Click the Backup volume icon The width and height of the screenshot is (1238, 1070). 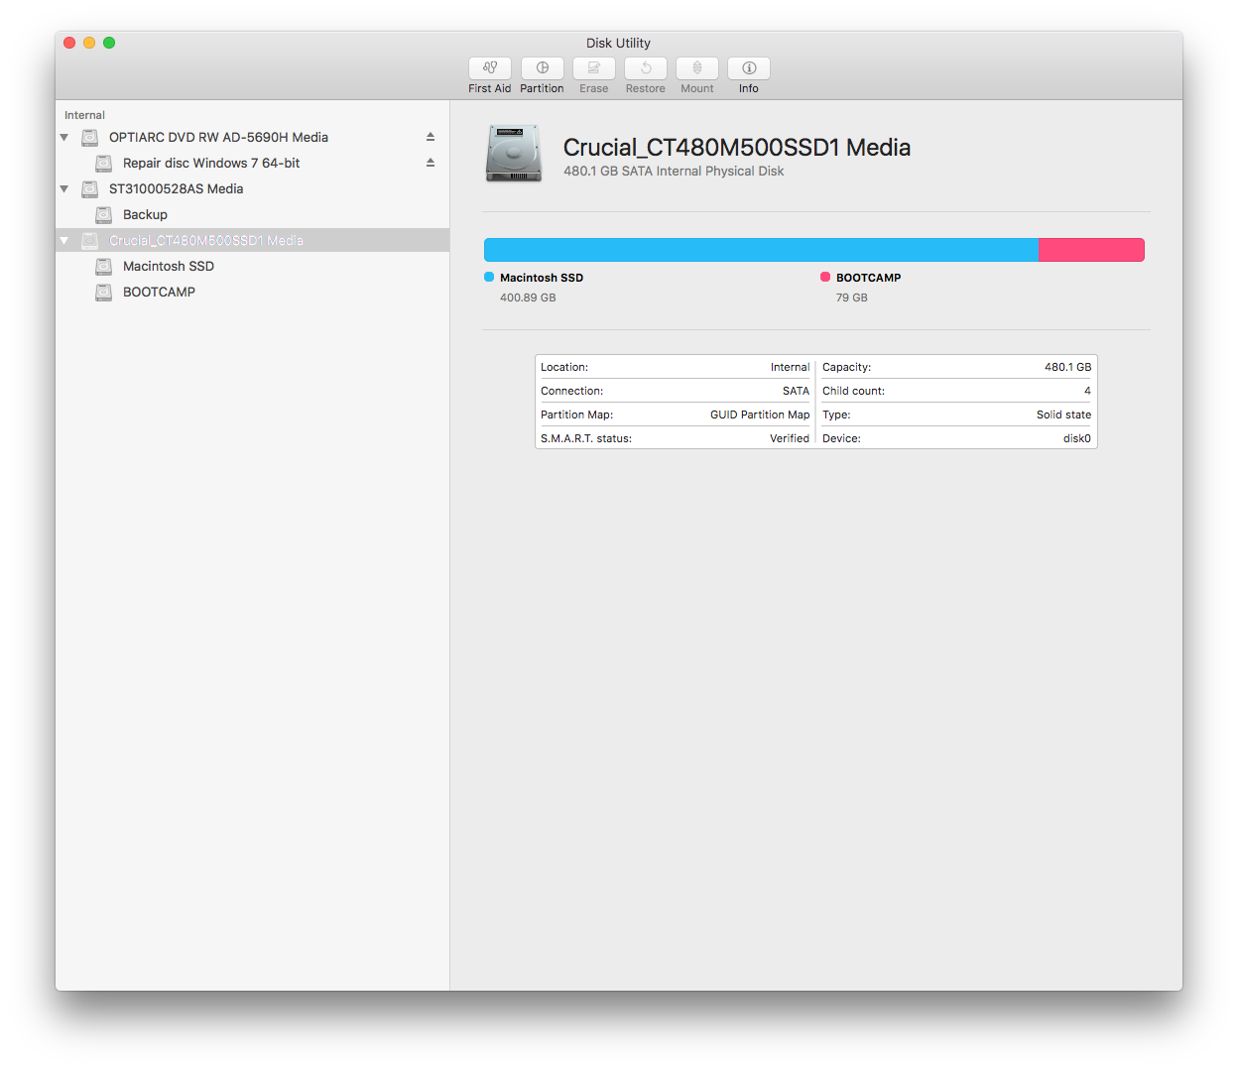[103, 214]
